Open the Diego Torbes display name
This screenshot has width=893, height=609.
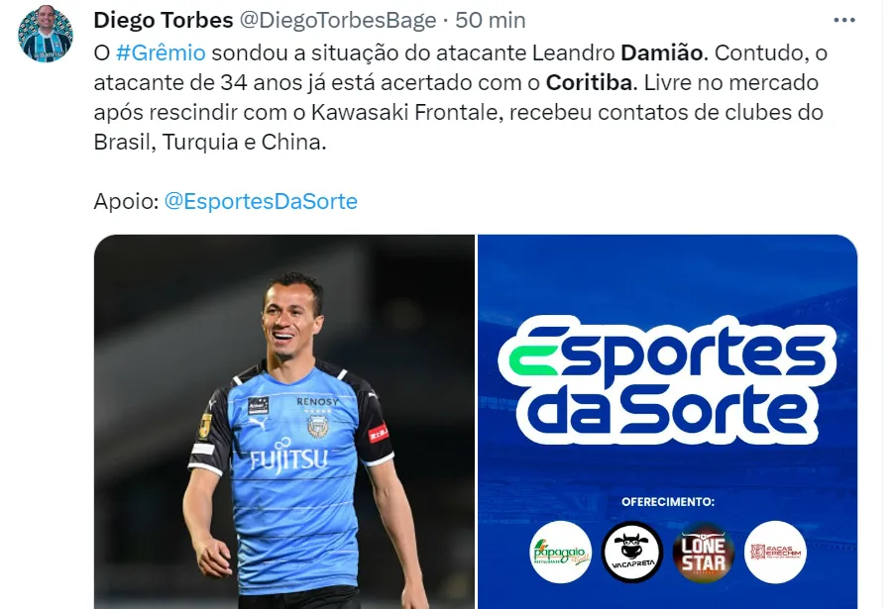click(x=164, y=21)
